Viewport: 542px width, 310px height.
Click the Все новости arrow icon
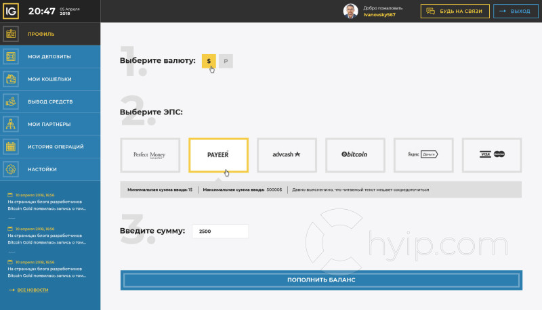(x=12, y=290)
